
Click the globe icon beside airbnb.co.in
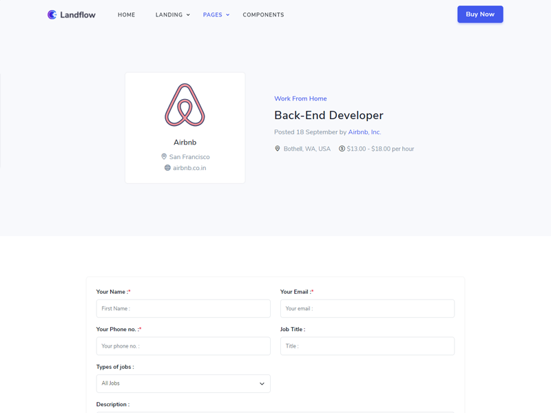coord(167,168)
